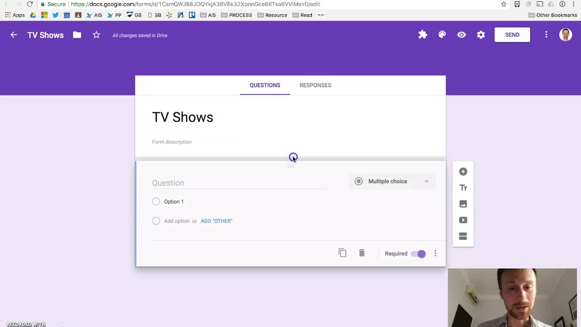Select the QUESTIONS tab
Viewport: 581px width, 327px height.
click(265, 85)
